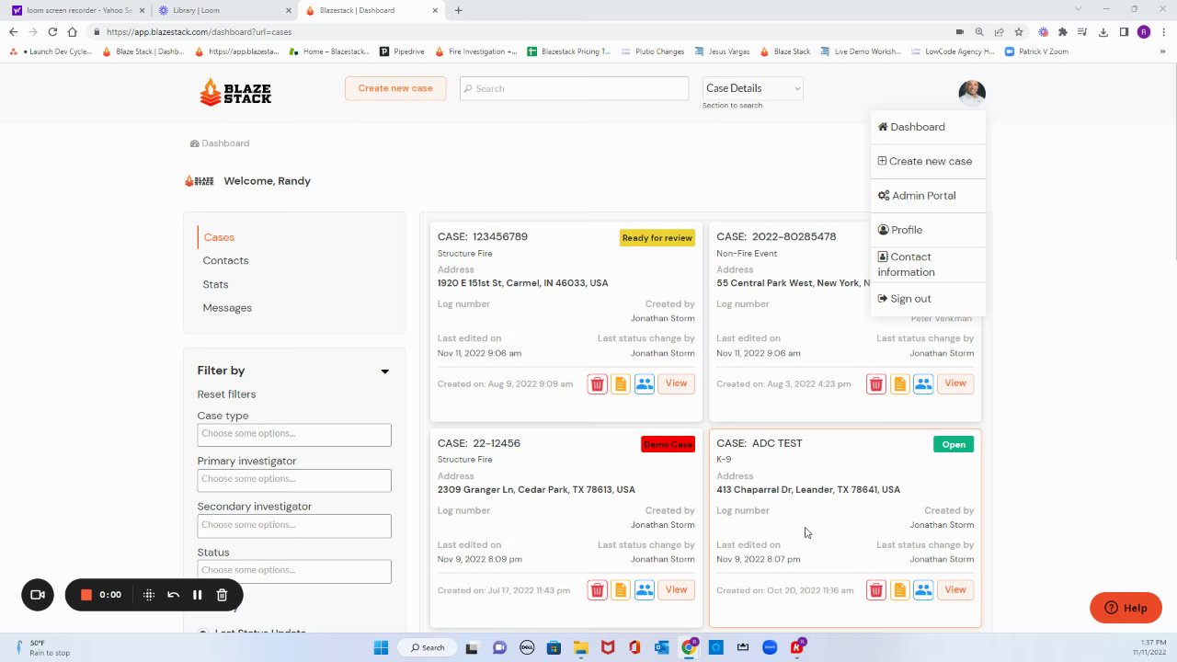The width and height of the screenshot is (1177, 662).
Task: Switch to Messages sidebar section
Action: pyautogui.click(x=227, y=308)
